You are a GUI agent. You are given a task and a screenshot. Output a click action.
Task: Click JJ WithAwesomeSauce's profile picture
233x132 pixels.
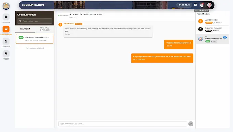tap(200, 39)
